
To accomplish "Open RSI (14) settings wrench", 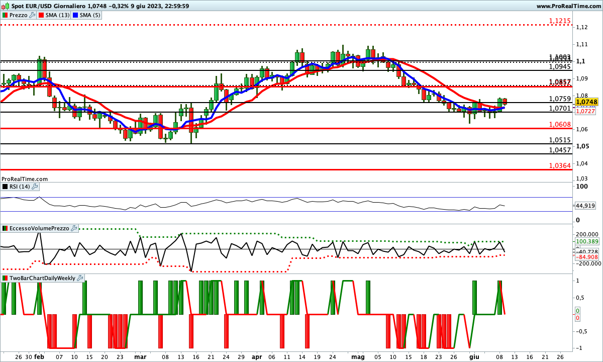I will (35, 187).
